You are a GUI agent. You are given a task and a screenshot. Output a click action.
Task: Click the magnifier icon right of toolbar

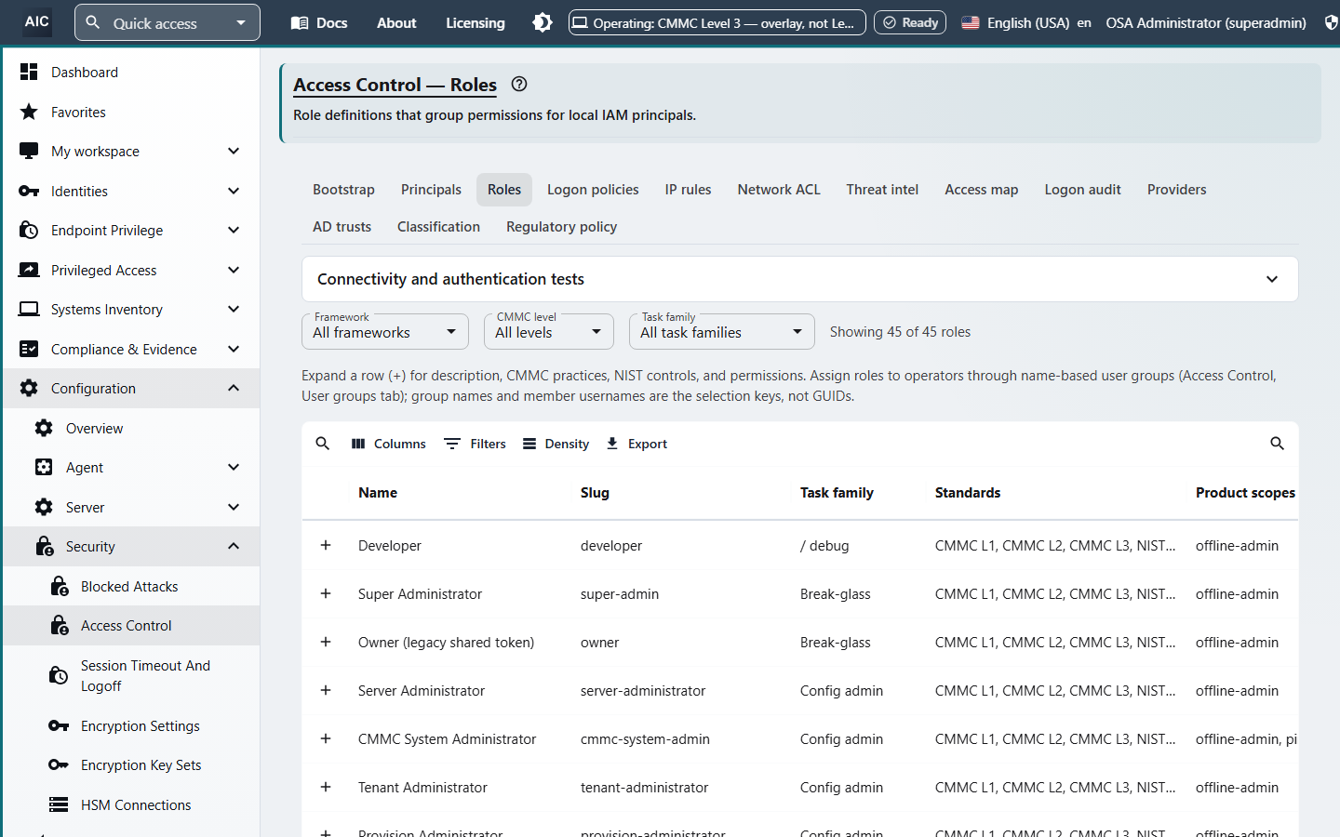tap(1277, 444)
